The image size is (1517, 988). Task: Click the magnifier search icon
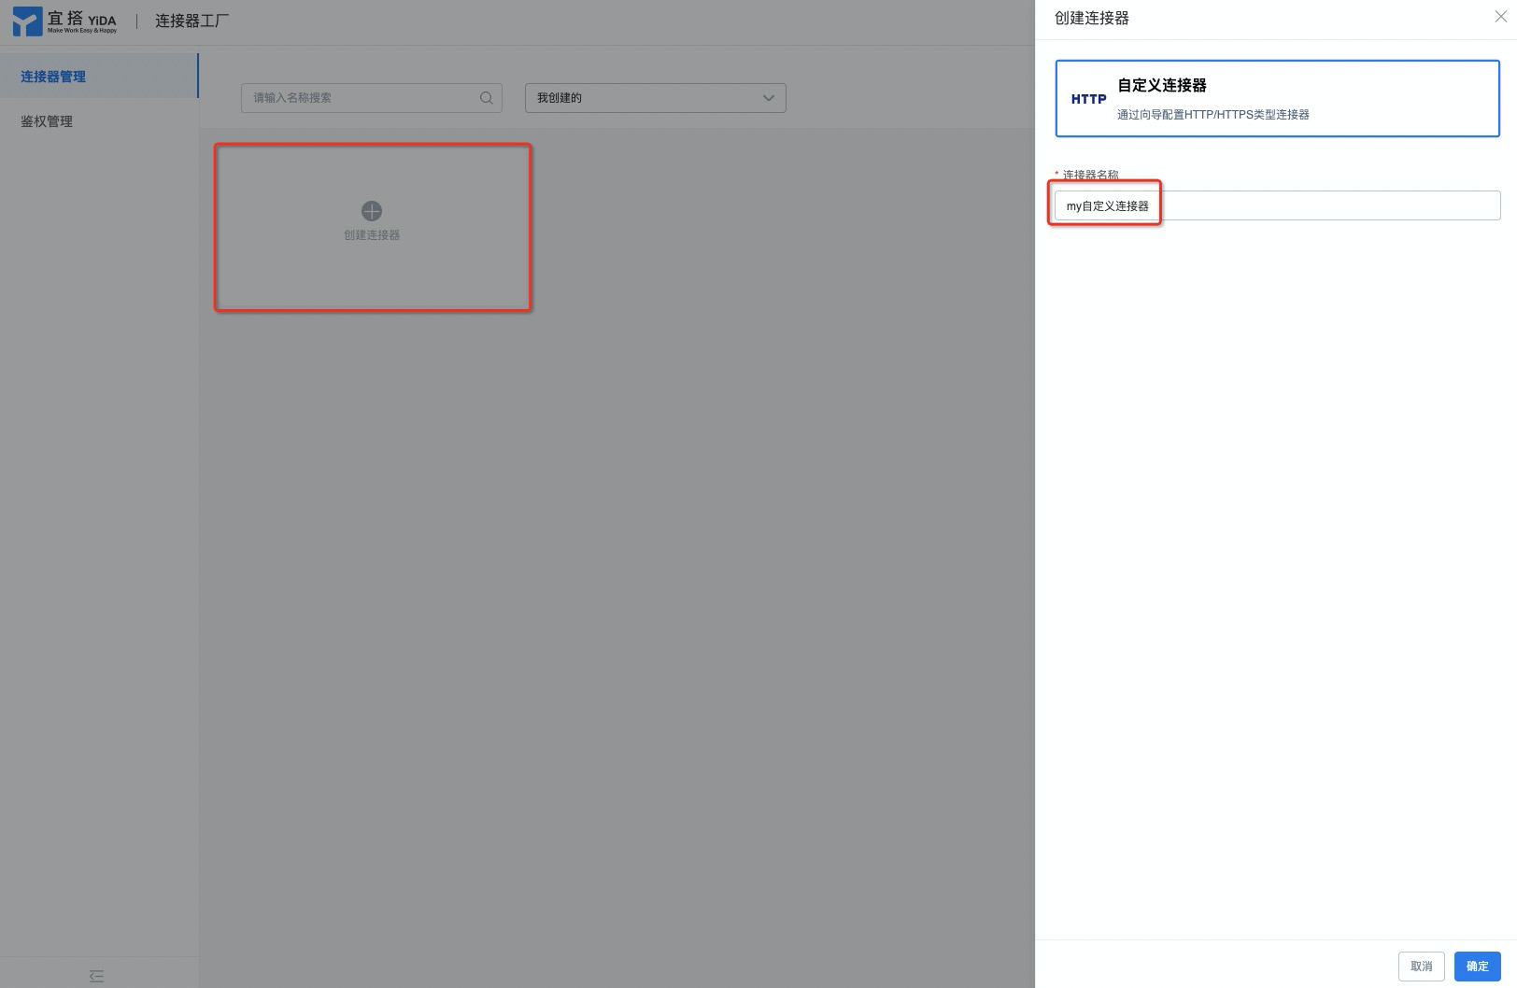(486, 98)
